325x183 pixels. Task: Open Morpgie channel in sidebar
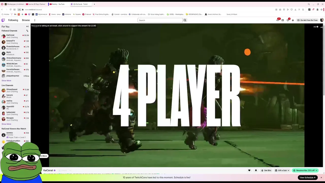coord(15,119)
